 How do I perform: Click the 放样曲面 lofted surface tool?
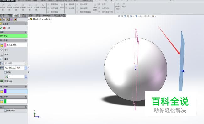tap(23, 7)
